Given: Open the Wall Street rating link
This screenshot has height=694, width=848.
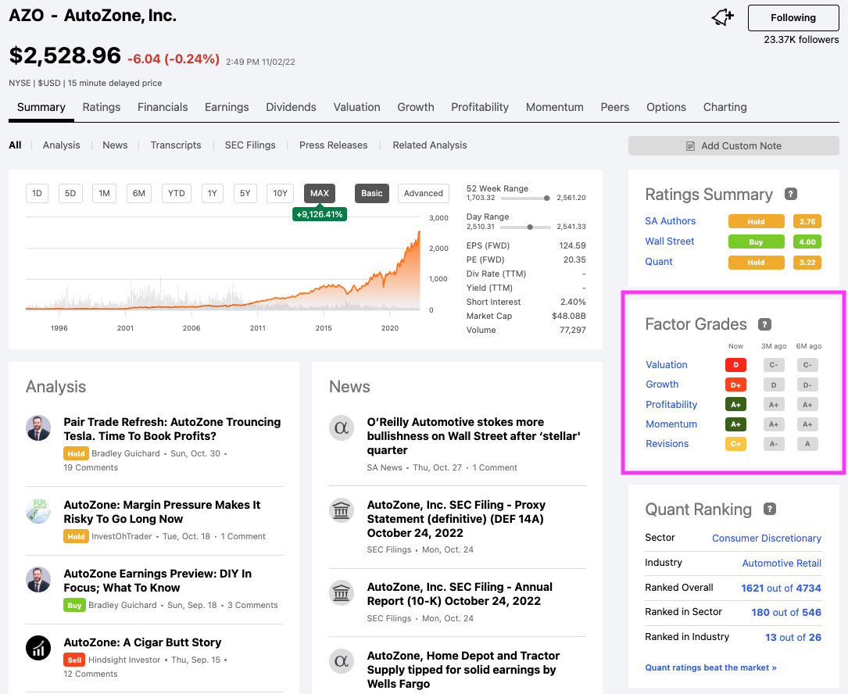Looking at the screenshot, I should [x=670, y=241].
